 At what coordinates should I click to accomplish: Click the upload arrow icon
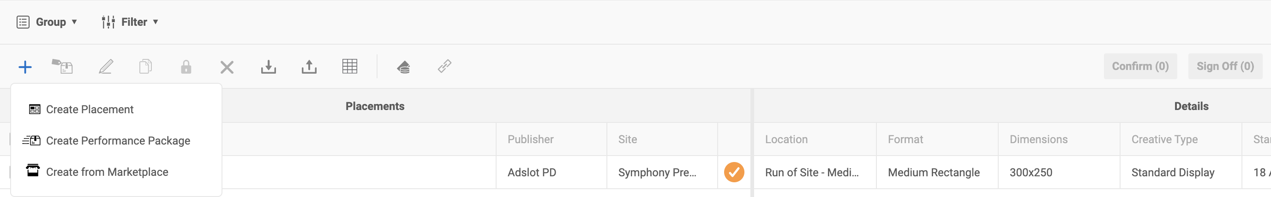click(x=309, y=66)
